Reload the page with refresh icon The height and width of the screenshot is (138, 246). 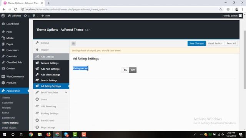pos(15,9)
